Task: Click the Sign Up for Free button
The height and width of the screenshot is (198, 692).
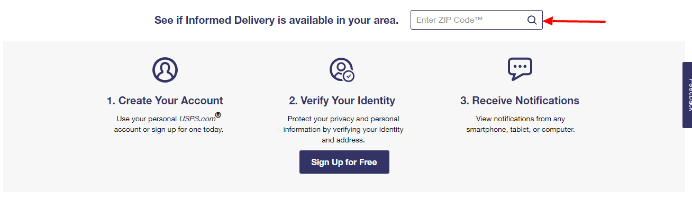Action: pos(344,162)
